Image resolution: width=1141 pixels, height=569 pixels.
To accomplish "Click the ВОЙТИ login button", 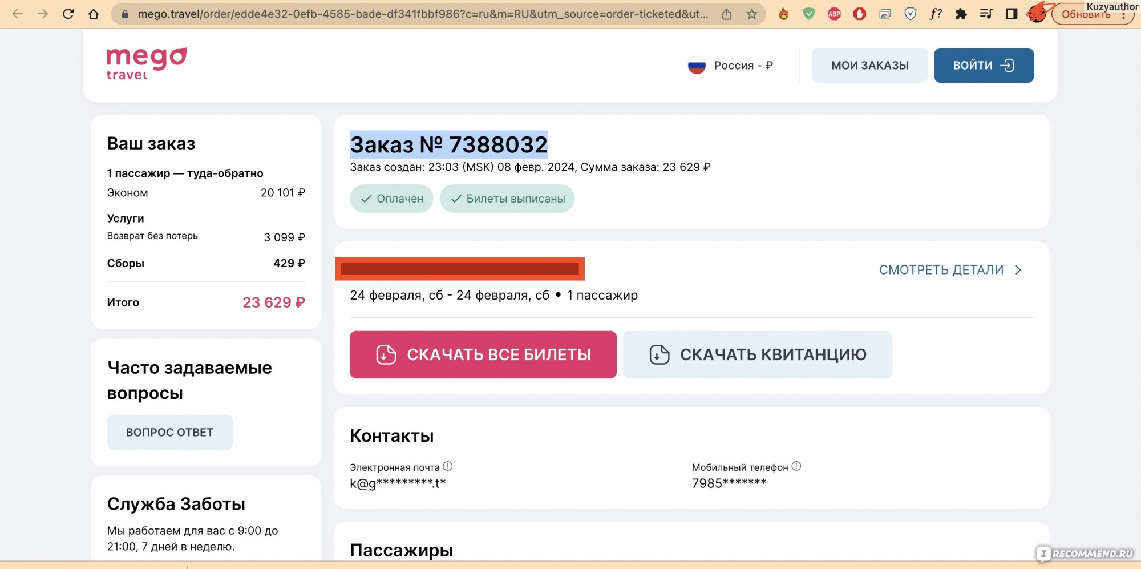I will [x=984, y=66].
